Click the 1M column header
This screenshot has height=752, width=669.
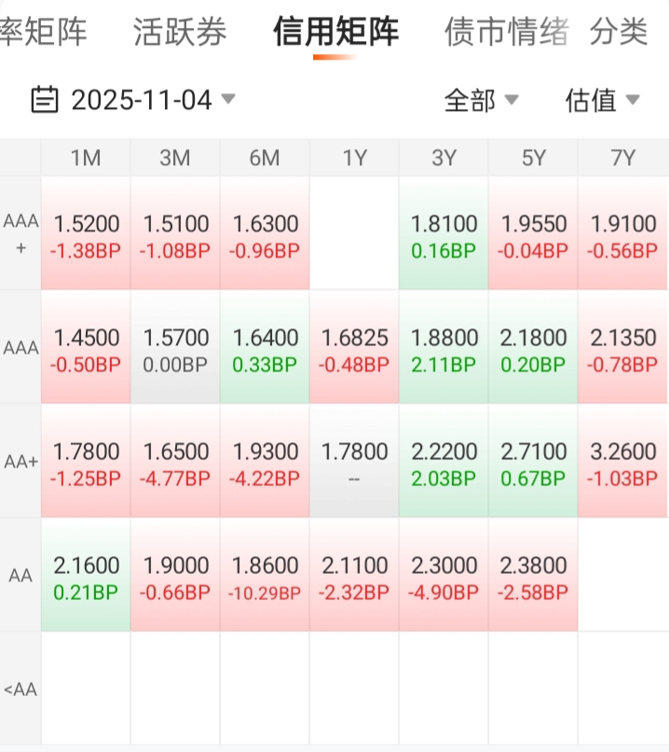click(x=86, y=159)
